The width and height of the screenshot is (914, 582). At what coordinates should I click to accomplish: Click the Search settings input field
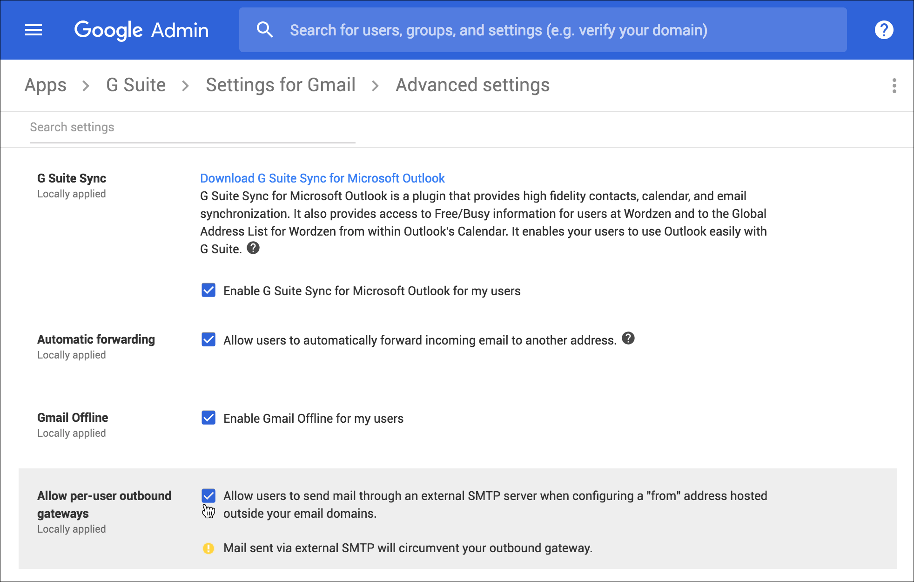[188, 127]
